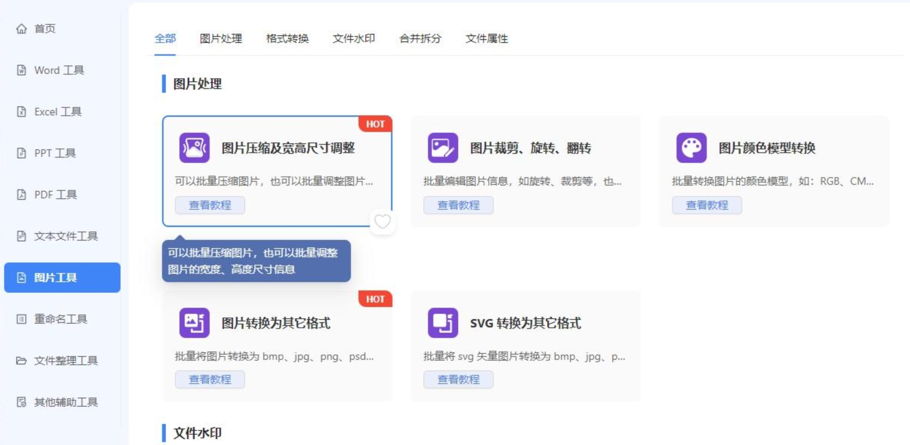
Task: Open the 文件属性 tab
Action: click(487, 38)
